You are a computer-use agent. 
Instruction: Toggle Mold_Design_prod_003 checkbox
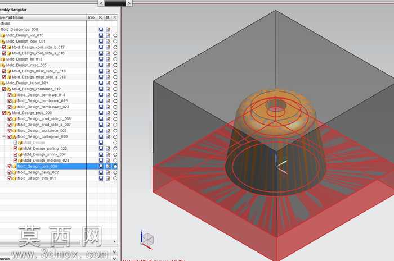(4, 113)
